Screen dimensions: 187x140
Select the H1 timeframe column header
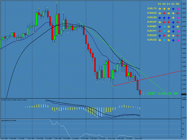pyautogui.click(x=159, y=4)
